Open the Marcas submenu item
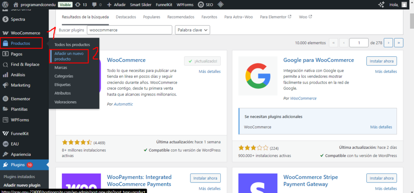414x193 pixels. pos(61,68)
